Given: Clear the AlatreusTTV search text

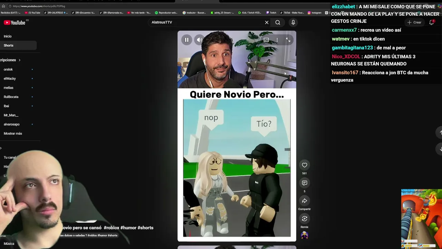Looking at the screenshot, I should (x=267, y=22).
